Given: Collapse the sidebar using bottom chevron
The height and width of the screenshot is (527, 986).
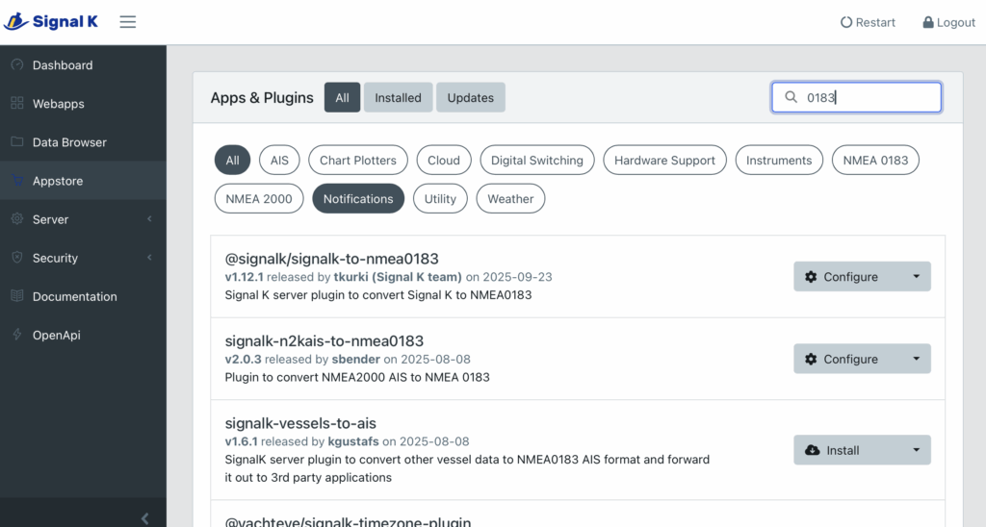Looking at the screenshot, I should pos(145,518).
